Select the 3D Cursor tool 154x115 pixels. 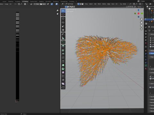[x=63, y=14]
